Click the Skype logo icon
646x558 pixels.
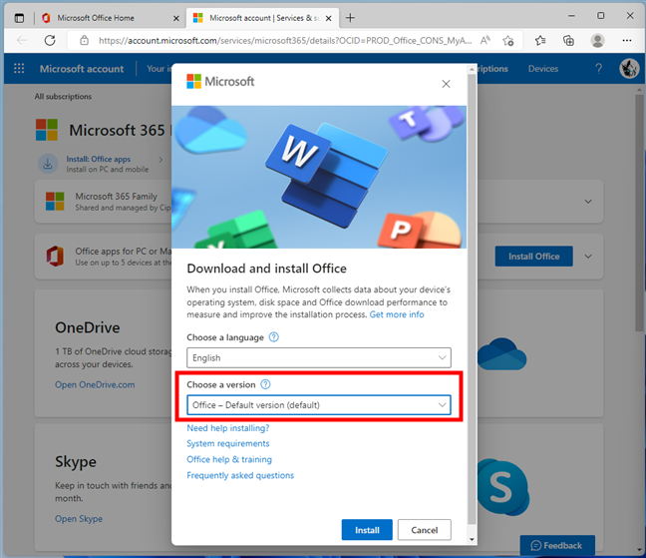point(503,487)
